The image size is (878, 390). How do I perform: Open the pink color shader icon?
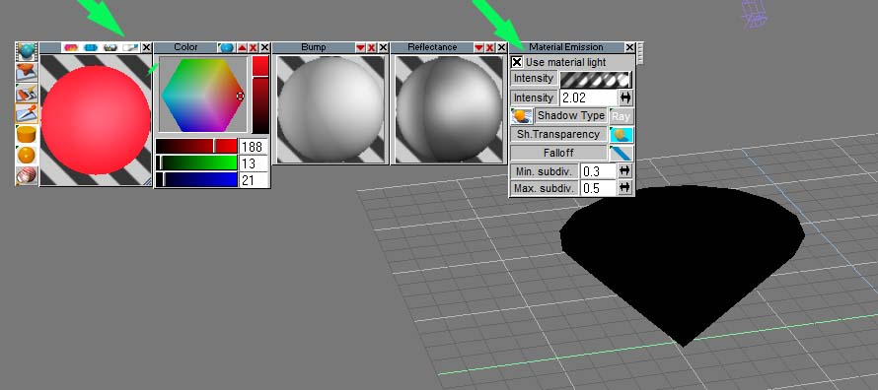(x=71, y=47)
